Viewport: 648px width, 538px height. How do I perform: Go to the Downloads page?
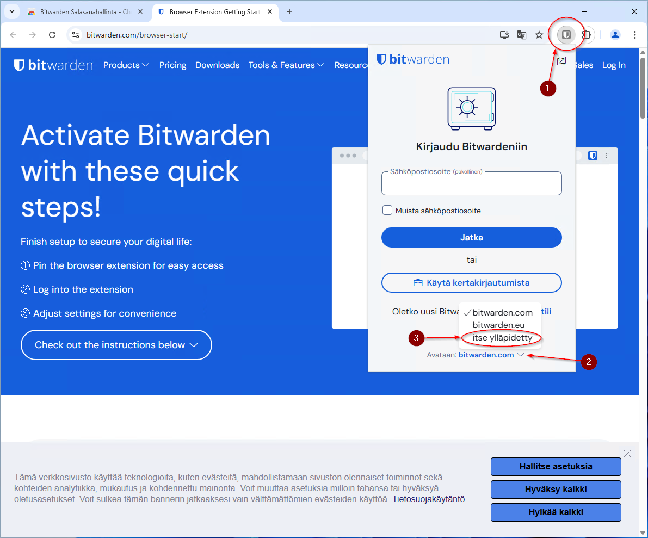coord(218,65)
